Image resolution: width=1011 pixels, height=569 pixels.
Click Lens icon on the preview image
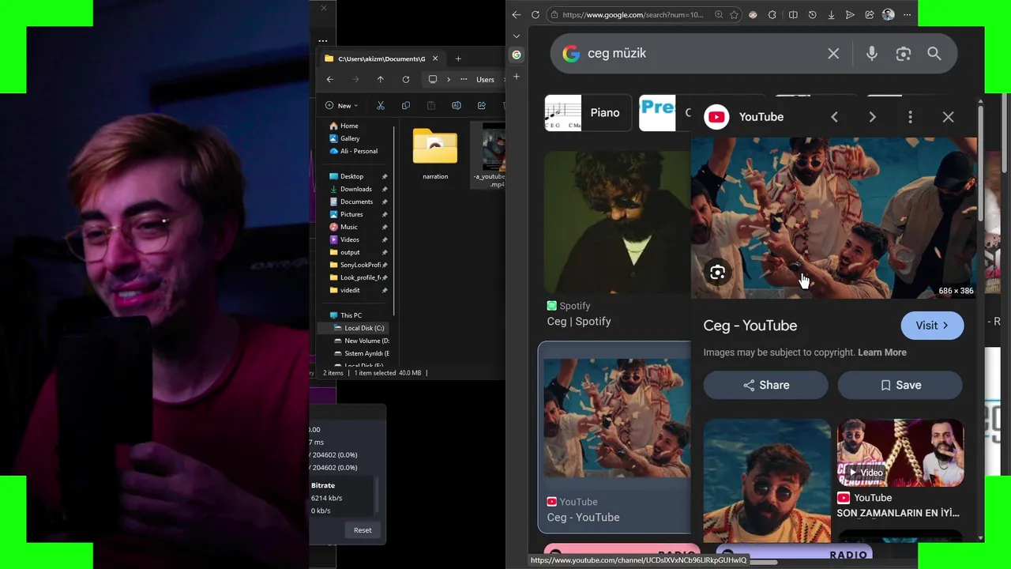coord(717,272)
